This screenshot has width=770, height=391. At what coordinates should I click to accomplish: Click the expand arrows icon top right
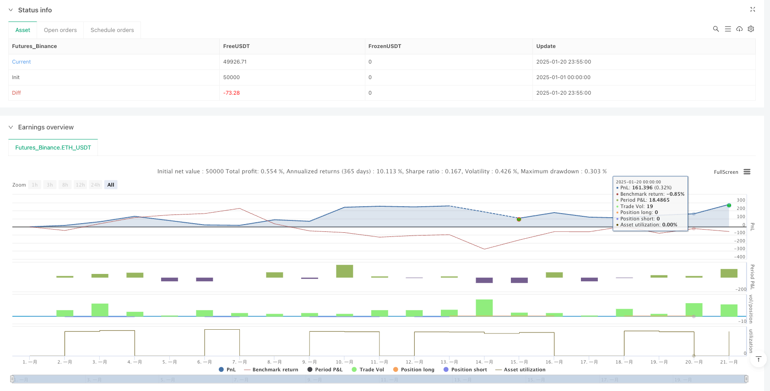pyautogui.click(x=753, y=10)
